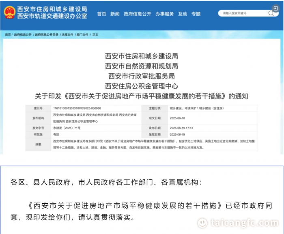Viewport: 284px width, 234px height.
Task: Click 部门文件 breadcrumb link
Action: (82, 35)
